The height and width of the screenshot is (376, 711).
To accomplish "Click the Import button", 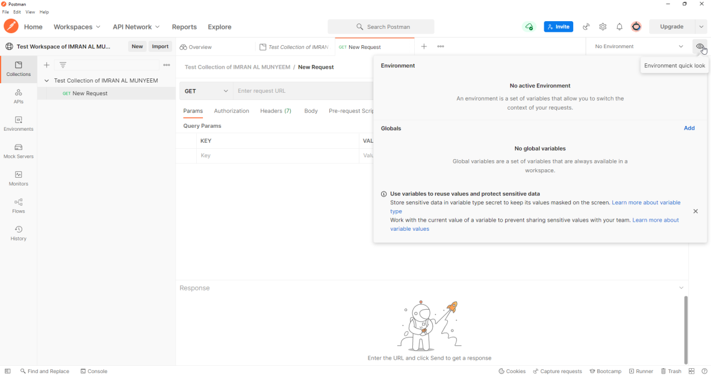I will click(160, 46).
